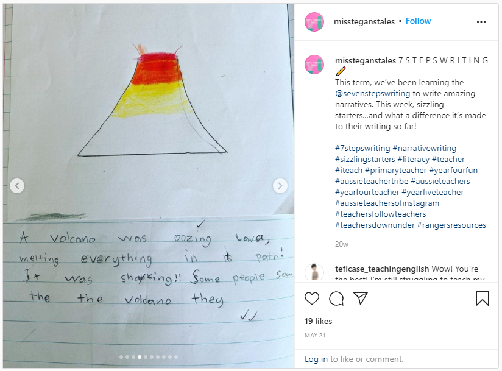The image size is (502, 371).
Task: Follow the missteganstales account
Action: 418,21
